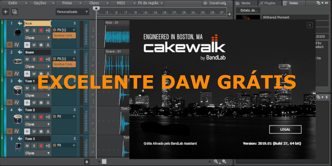Open automation lanes on Kick track
The height and width of the screenshot is (166, 332).
tap(17, 45)
